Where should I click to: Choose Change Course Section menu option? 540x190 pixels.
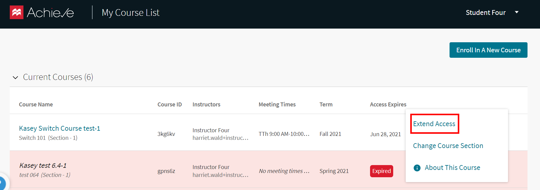click(x=448, y=146)
